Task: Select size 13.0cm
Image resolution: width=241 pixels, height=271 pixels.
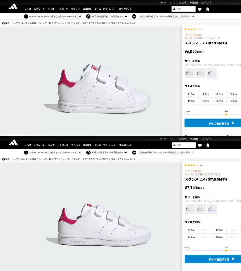Action: (x=219, y=94)
